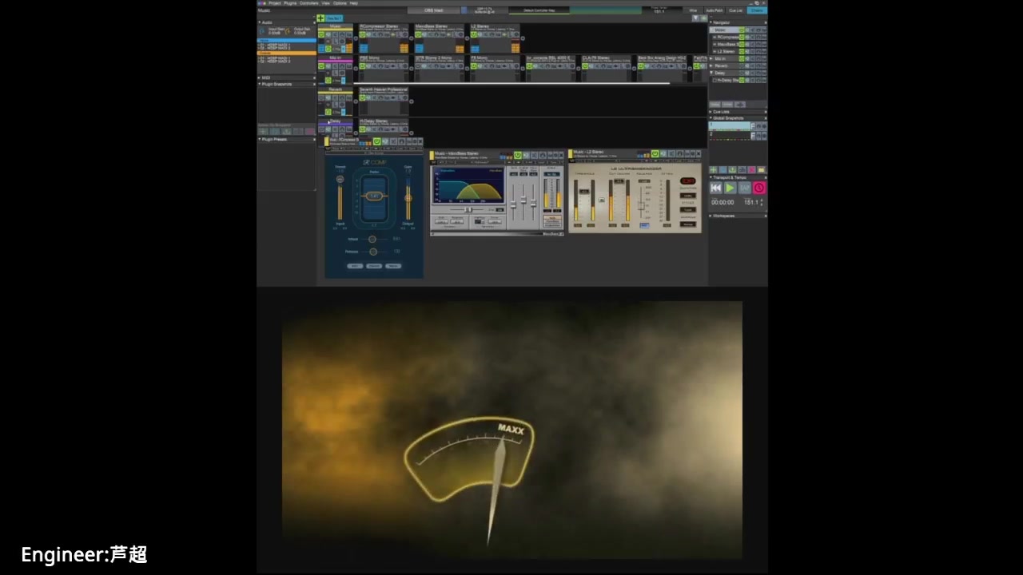Viewport: 1023px width, 575px height.
Task: Toggle power of MaxxBass Stereo plugin slot
Action: 418,34
